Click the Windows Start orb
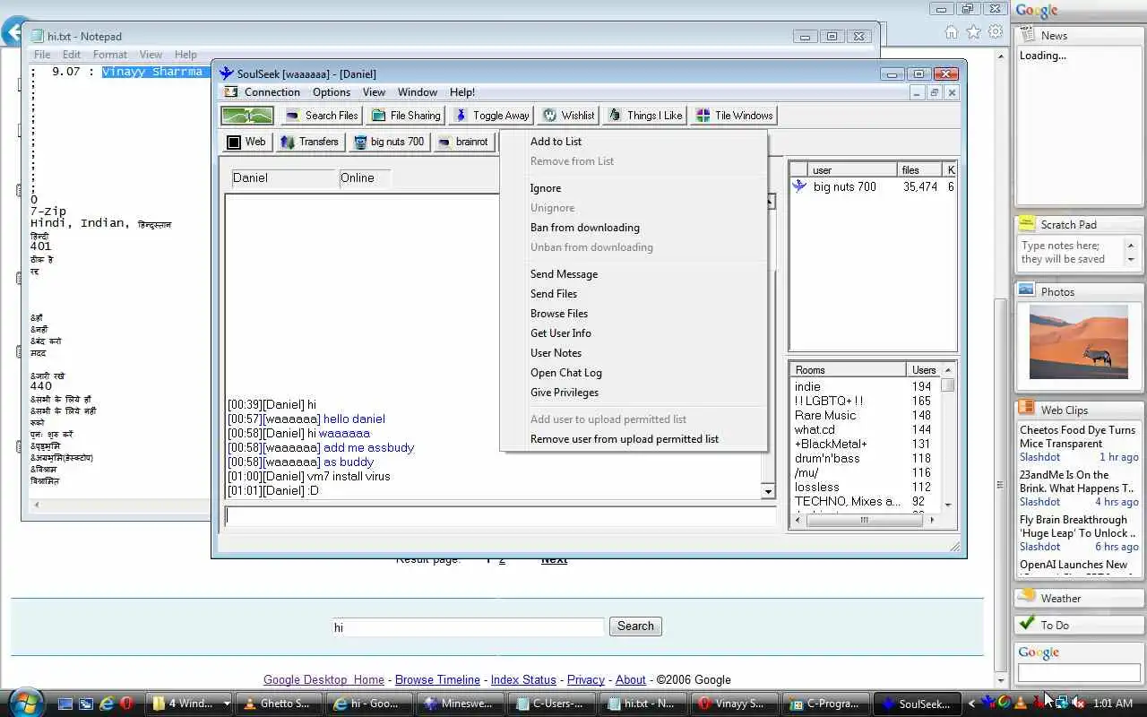The height and width of the screenshot is (717, 1147). point(24,702)
